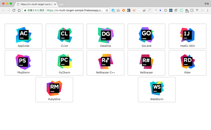211x130 pixels.
Task: Click the PyCharm label text
Action: coord(64,73)
